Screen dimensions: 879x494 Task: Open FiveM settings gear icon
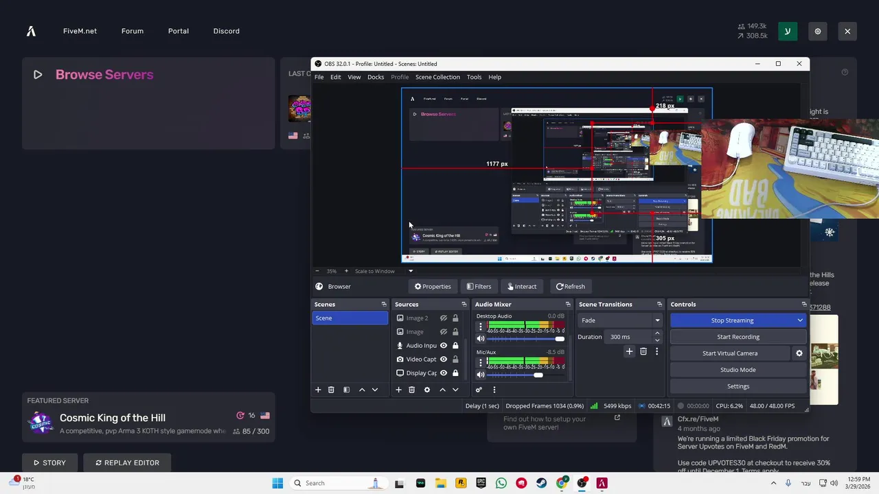(x=817, y=31)
